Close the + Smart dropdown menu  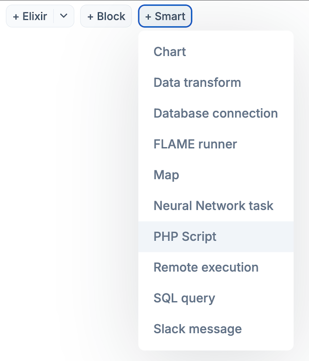pyautogui.click(x=165, y=16)
